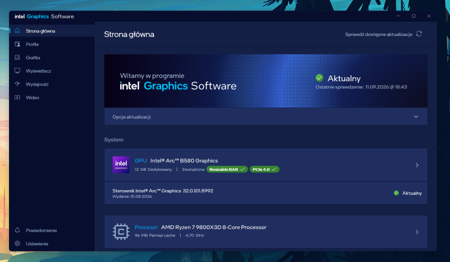450x262 pixels.
Task: Click the Strona główna home icon
Action: [17, 31]
